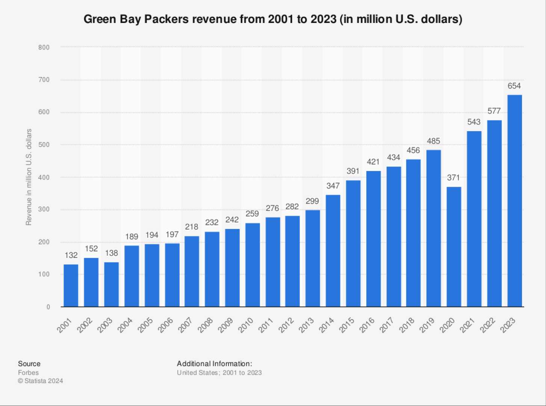Select the 391 value above 2015
546x406 pixels.
(353, 171)
